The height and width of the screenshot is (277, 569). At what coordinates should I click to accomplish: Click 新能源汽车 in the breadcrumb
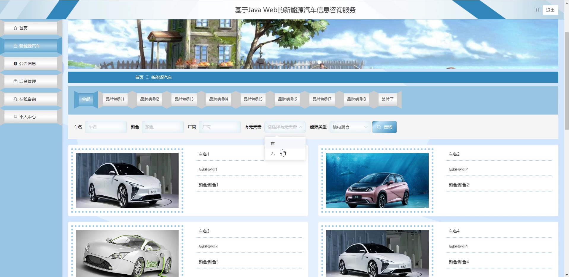pyautogui.click(x=161, y=77)
